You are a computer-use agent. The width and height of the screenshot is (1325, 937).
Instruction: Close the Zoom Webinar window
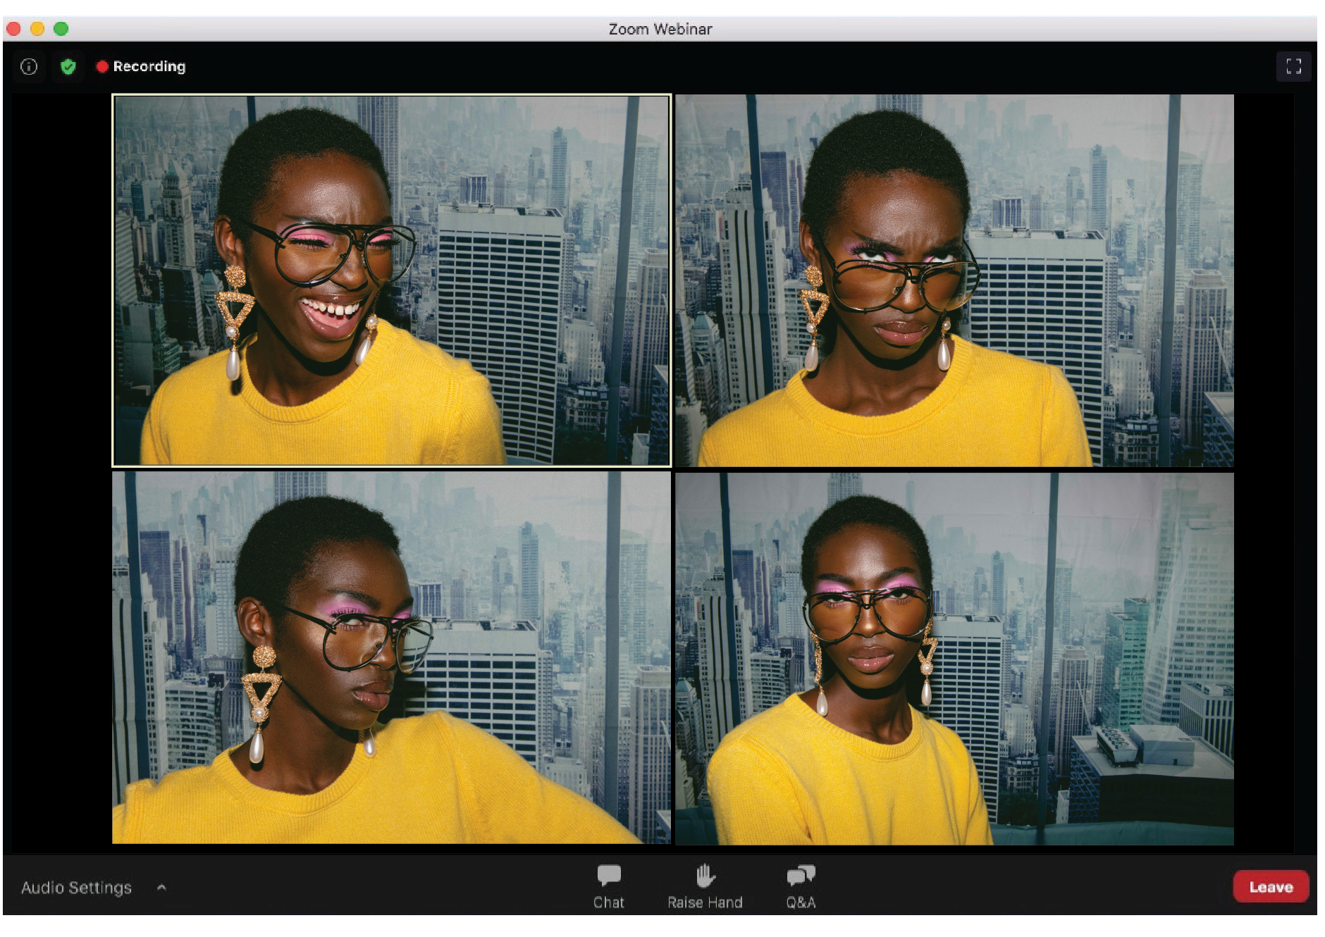(x=13, y=29)
